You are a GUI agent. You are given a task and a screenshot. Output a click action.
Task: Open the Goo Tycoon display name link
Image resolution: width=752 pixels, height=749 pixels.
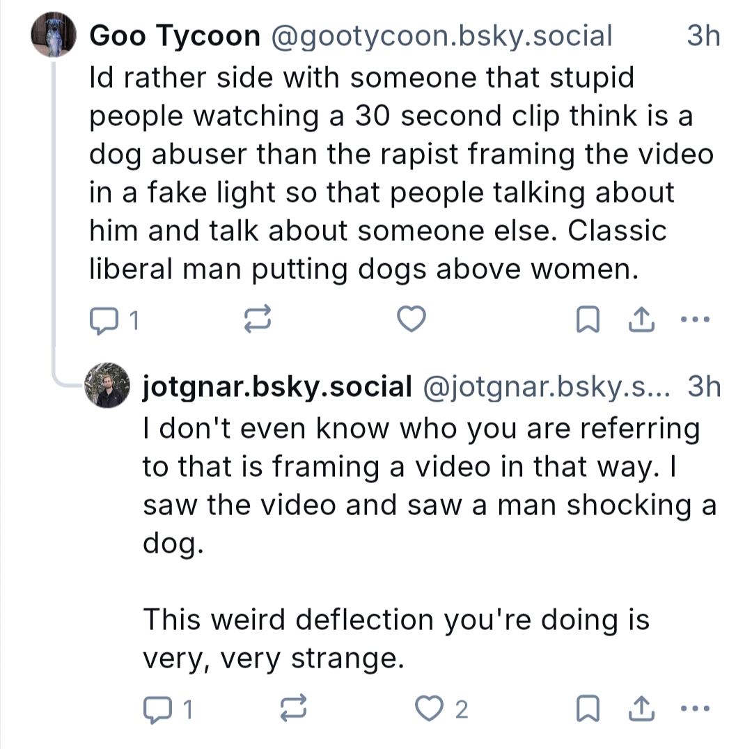[x=174, y=36]
